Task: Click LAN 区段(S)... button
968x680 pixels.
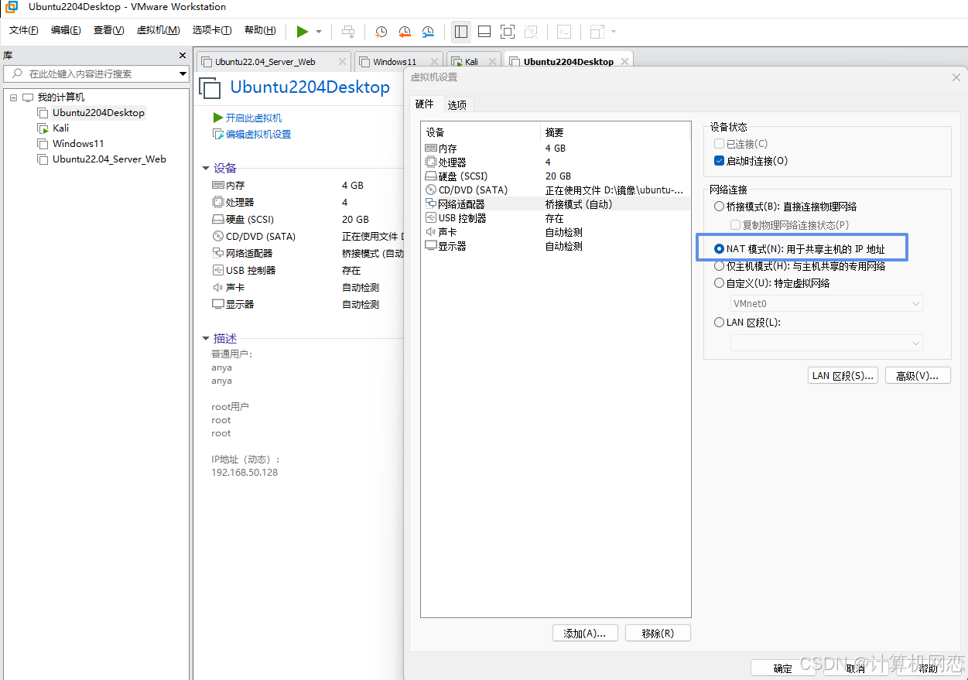Action: (843, 376)
